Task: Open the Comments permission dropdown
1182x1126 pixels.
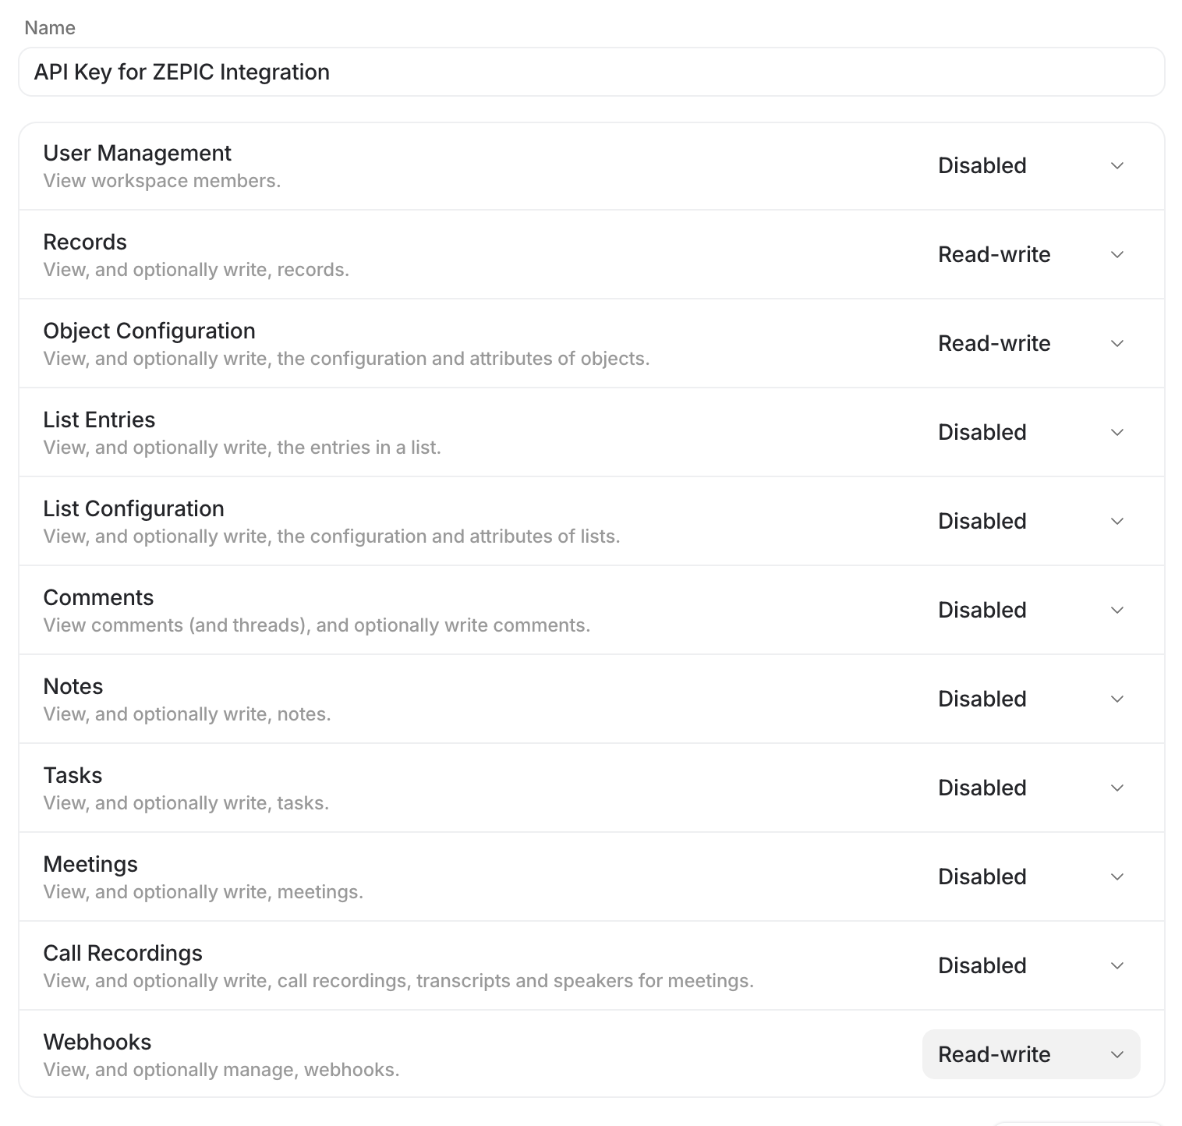Action: point(1030,610)
